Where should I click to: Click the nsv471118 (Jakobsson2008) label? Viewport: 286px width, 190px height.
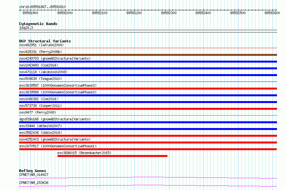pos(43,72)
